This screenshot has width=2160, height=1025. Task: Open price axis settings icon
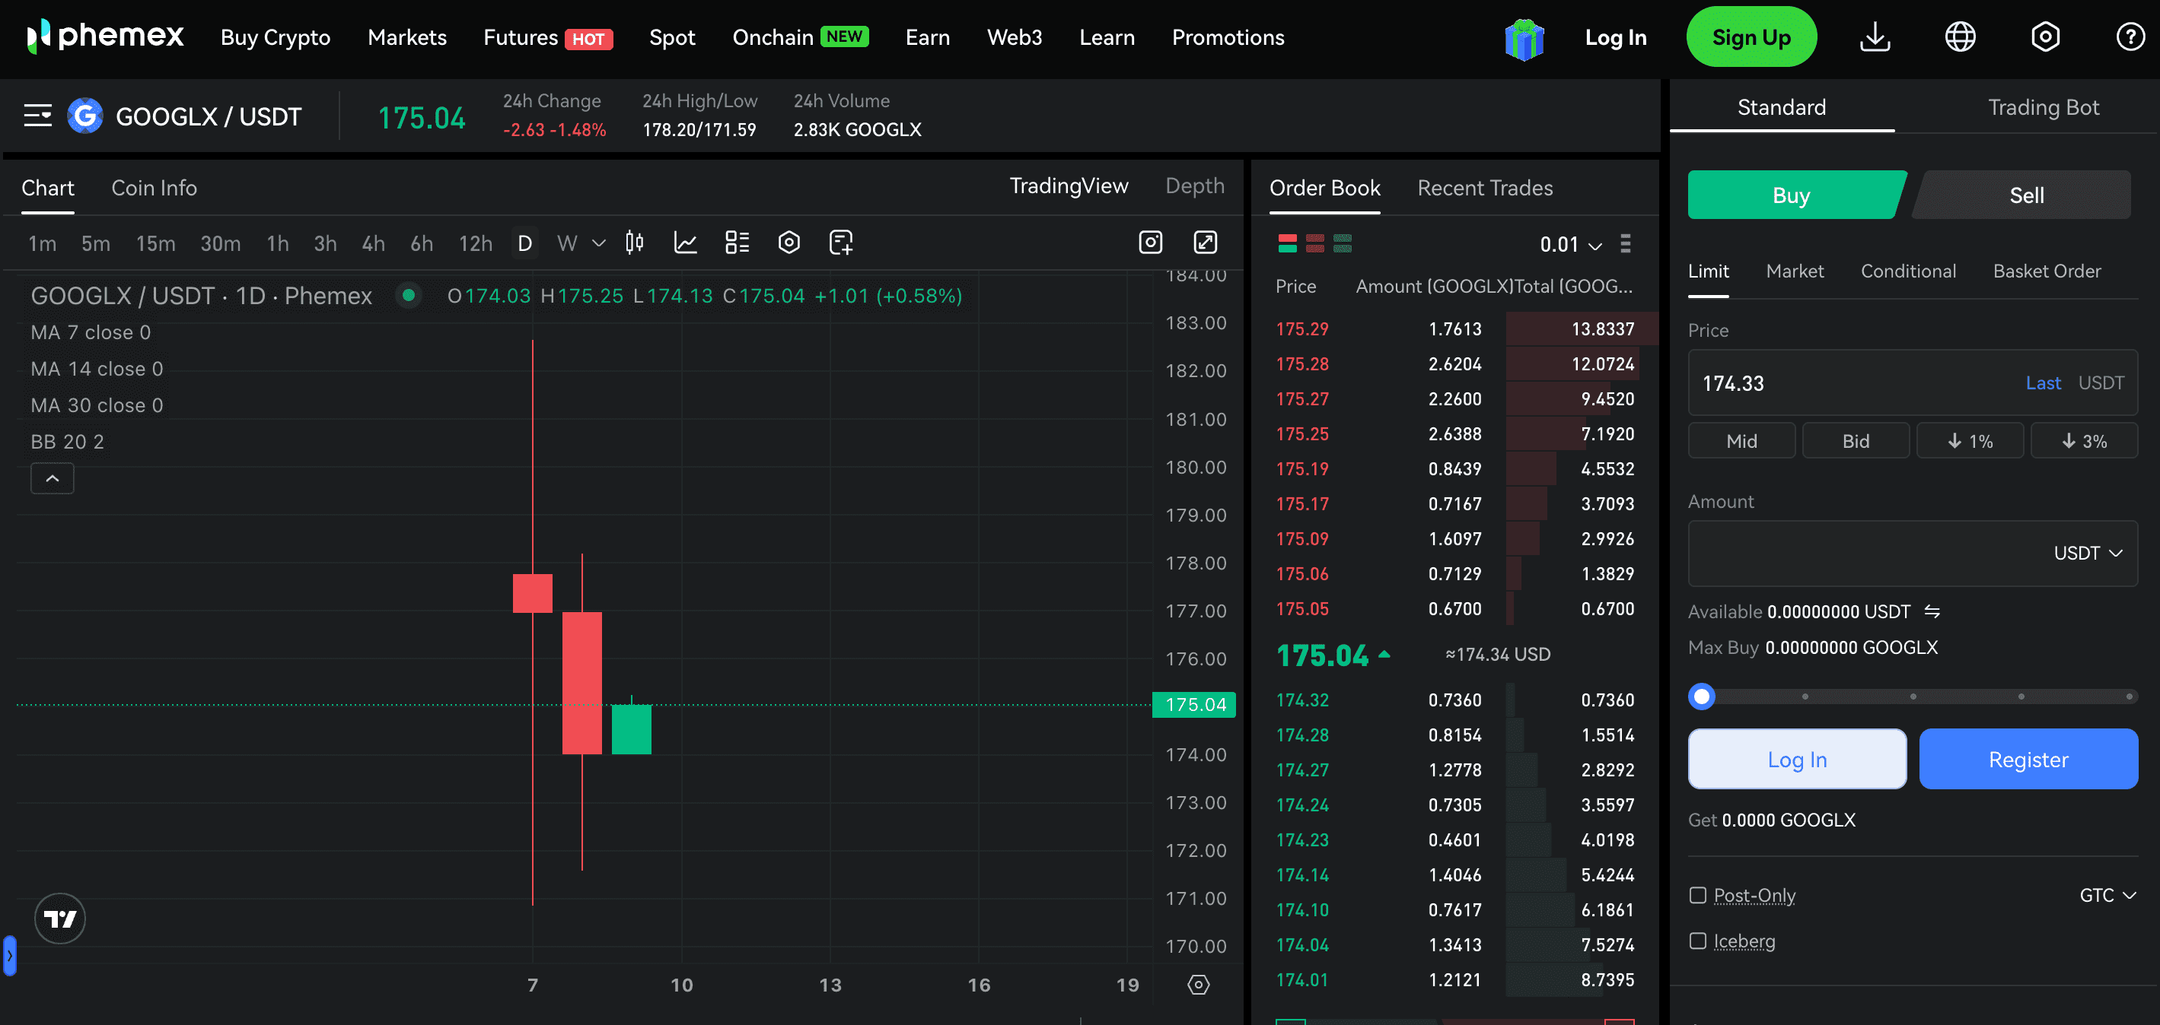point(1198,985)
